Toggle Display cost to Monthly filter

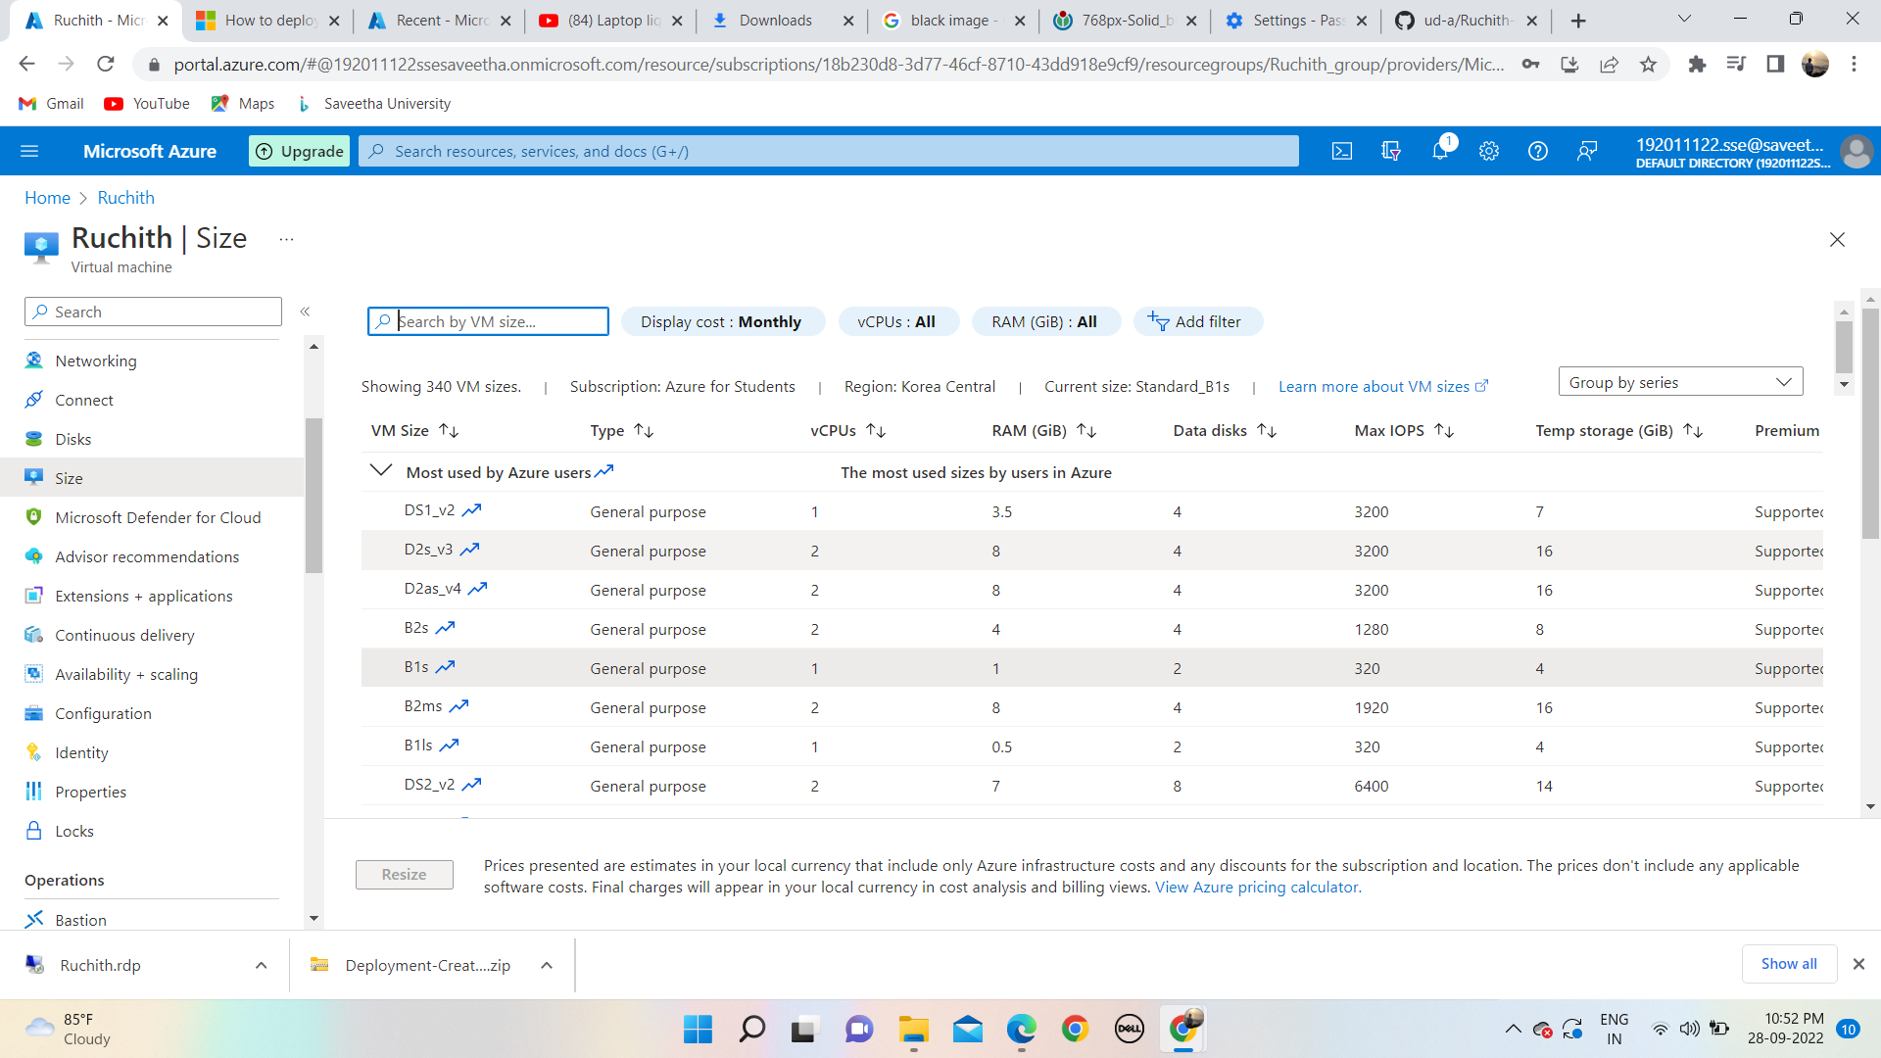click(722, 321)
